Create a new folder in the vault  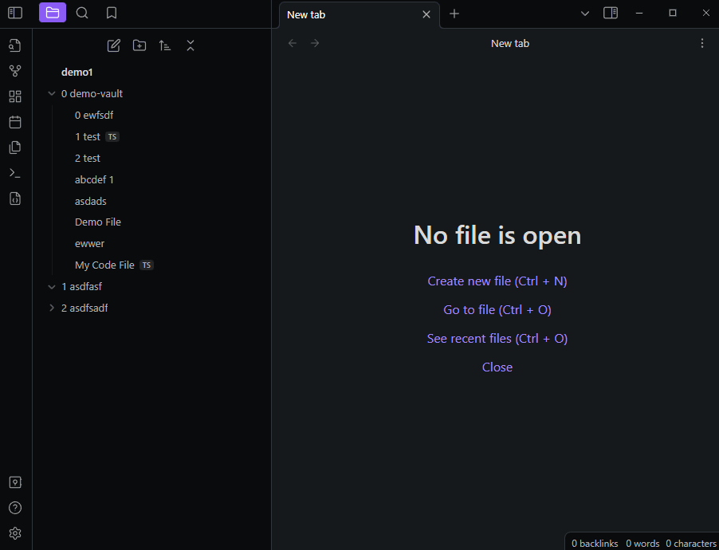[139, 45]
